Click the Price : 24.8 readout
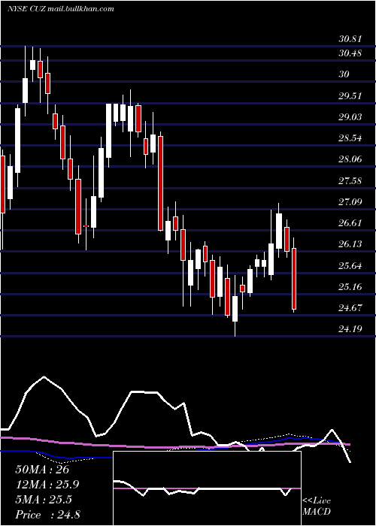 pos(47,515)
